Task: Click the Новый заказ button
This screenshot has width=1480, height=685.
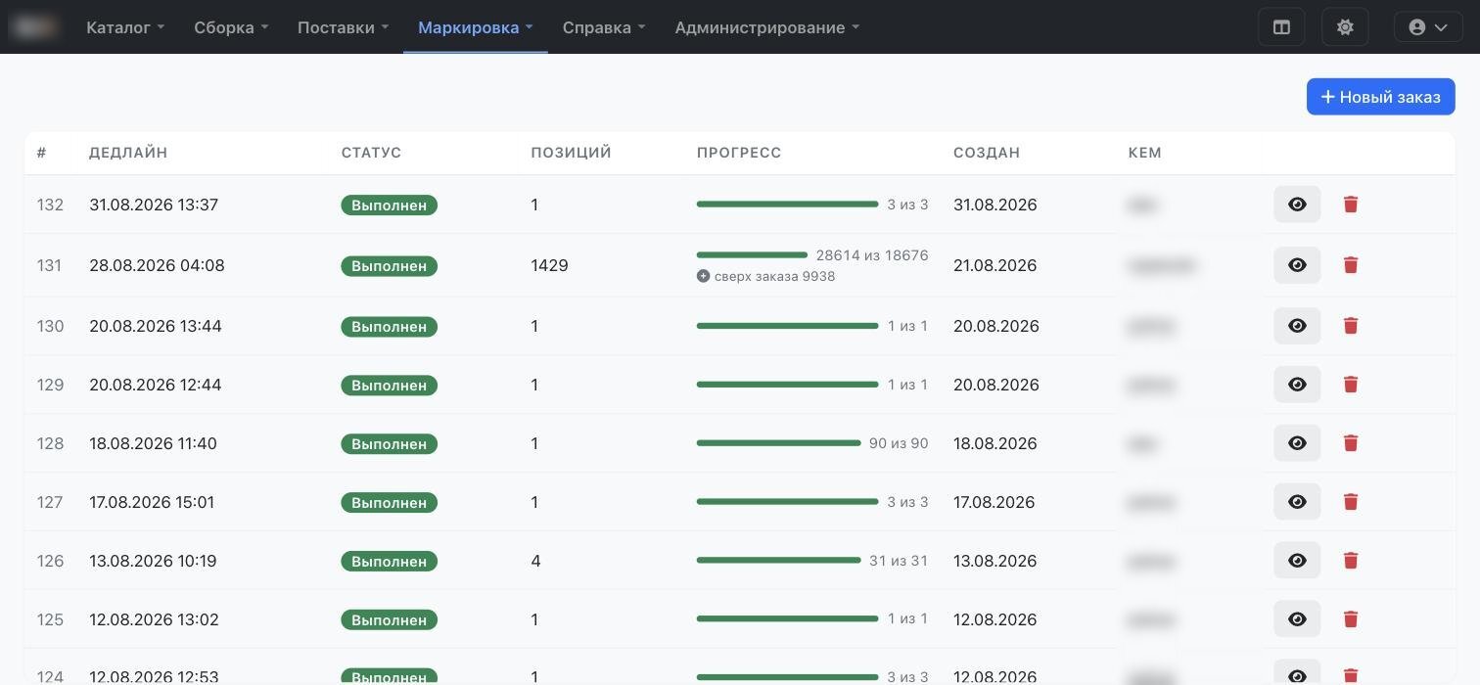Action: [1381, 97]
